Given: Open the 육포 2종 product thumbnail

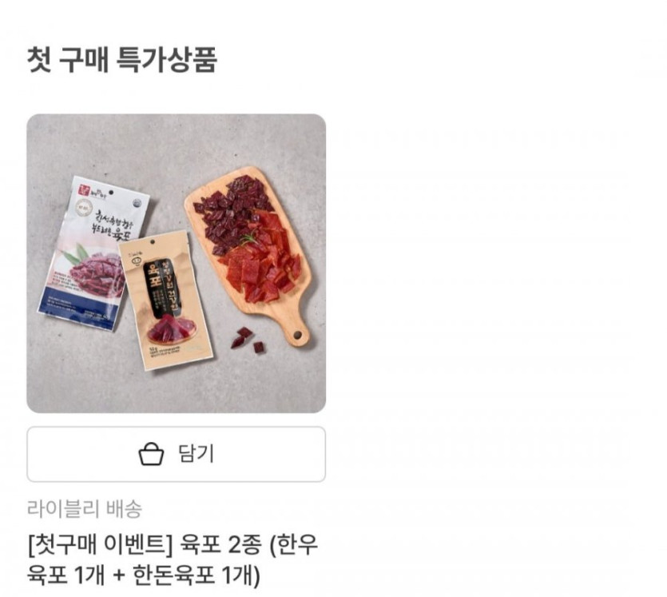Looking at the screenshot, I should [176, 264].
